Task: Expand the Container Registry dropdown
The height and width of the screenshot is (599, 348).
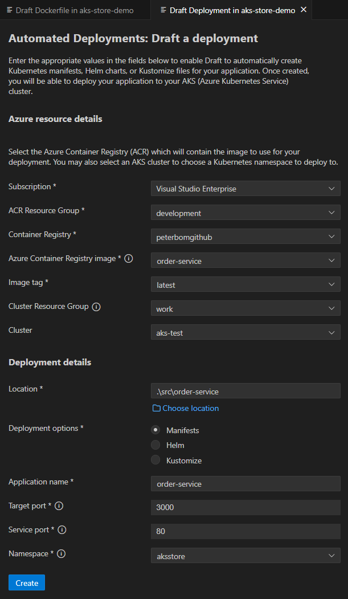Action: 245,237
